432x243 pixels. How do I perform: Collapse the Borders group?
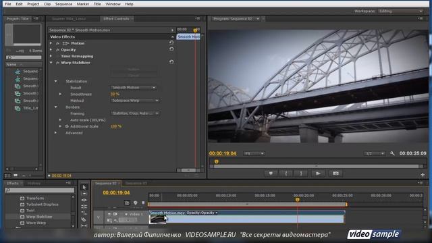click(55, 107)
